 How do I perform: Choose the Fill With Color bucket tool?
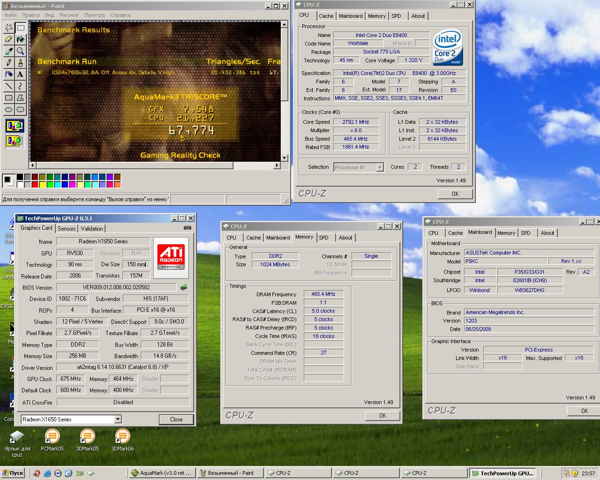coord(21,39)
